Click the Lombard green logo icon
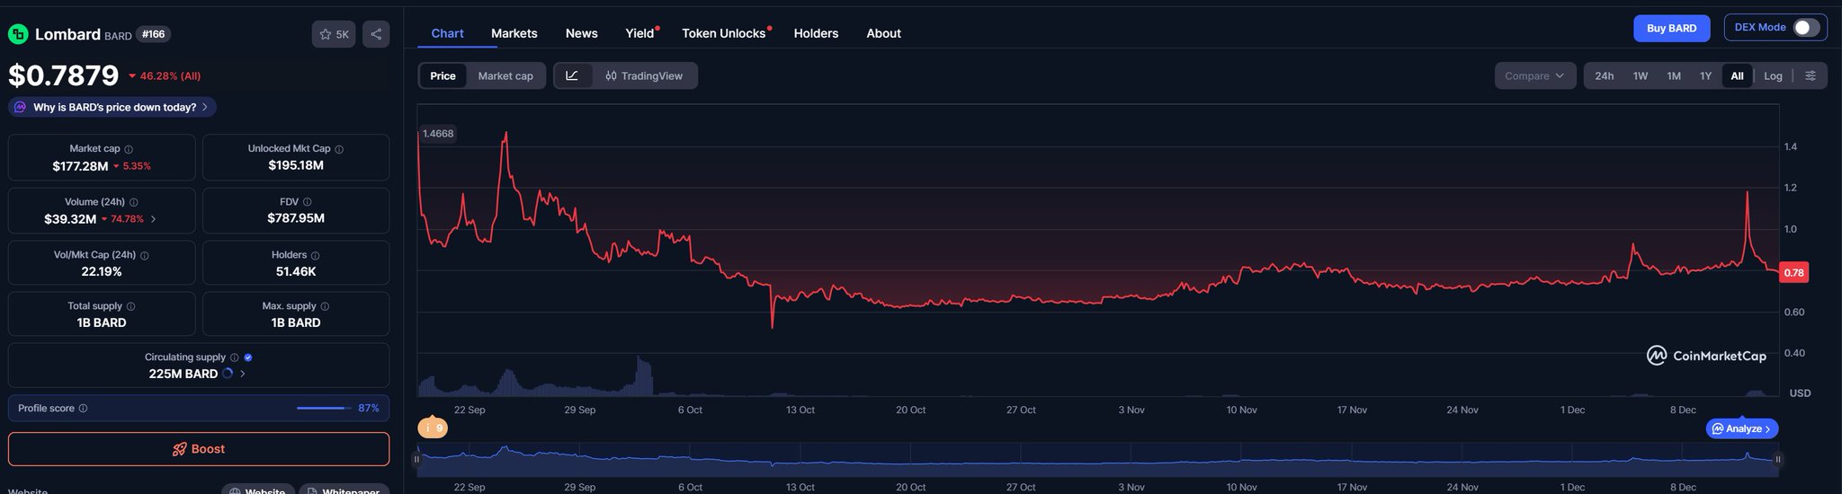Image resolution: width=1842 pixels, height=494 pixels. (x=18, y=34)
